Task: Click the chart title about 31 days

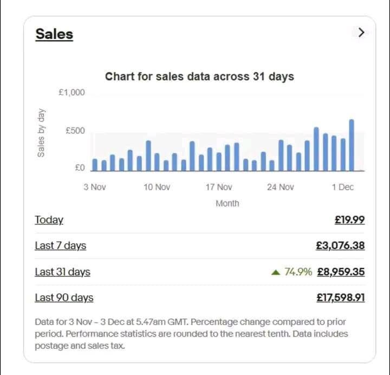Action: pyautogui.click(x=199, y=76)
